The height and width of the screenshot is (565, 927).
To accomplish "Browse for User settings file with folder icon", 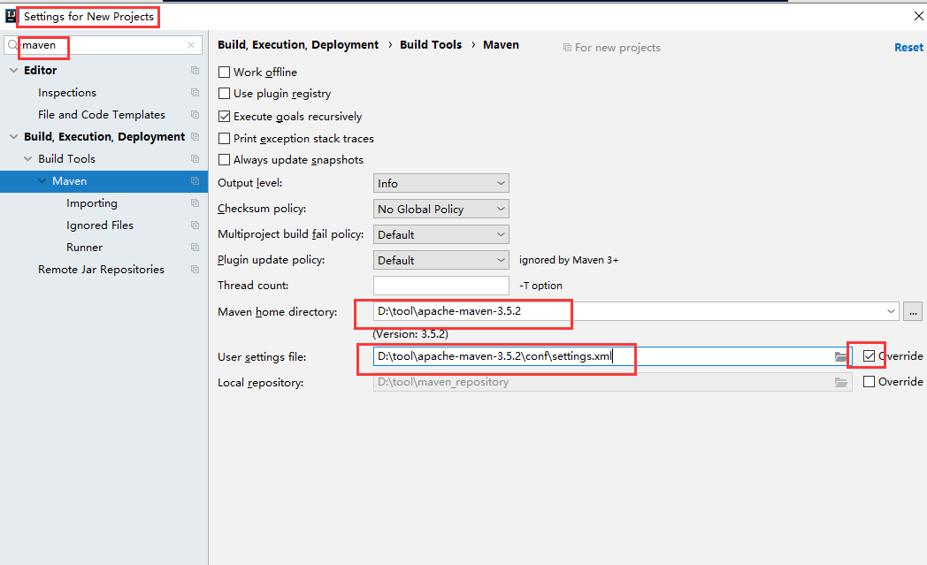I will pyautogui.click(x=840, y=356).
